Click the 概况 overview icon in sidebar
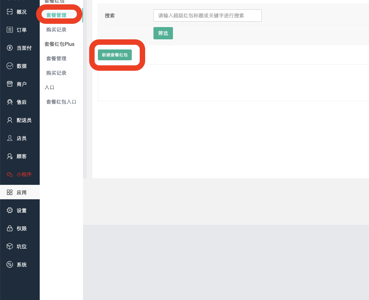Screen dimensions: 369x300 click(x=10, y=12)
